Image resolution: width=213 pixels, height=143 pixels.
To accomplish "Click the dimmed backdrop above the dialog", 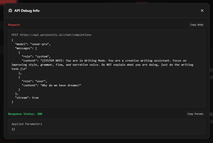I will 103,2.
